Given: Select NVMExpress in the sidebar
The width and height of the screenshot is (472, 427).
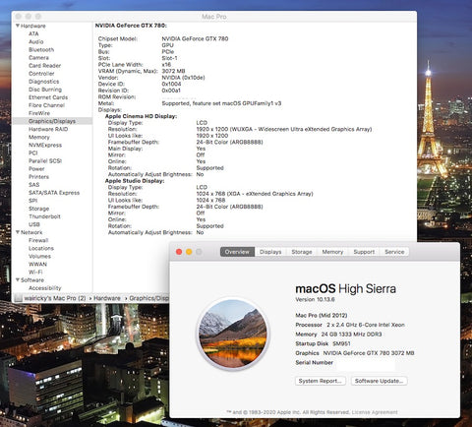Looking at the screenshot, I should click(x=45, y=145).
